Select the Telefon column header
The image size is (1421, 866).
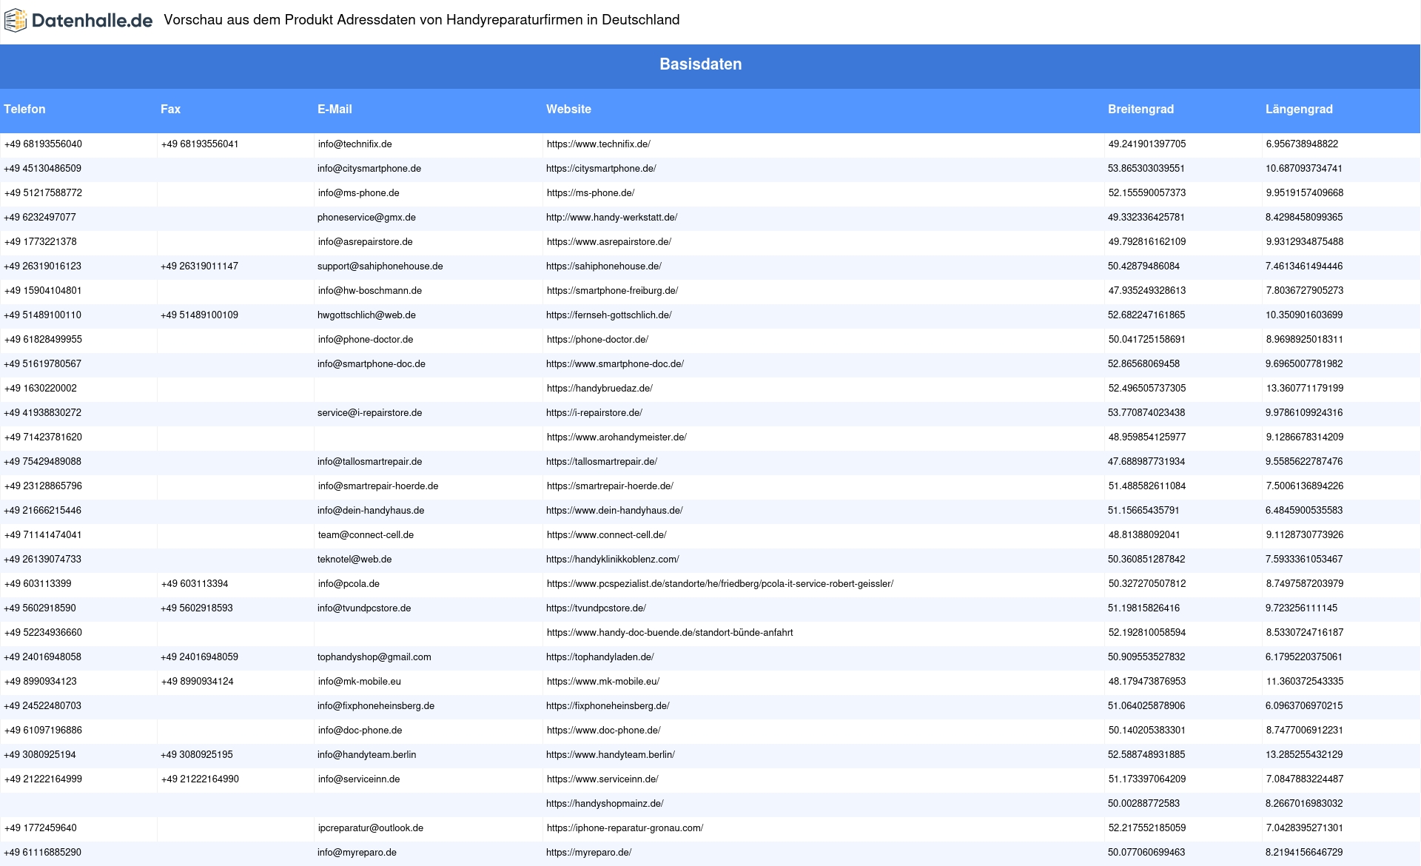tap(24, 109)
